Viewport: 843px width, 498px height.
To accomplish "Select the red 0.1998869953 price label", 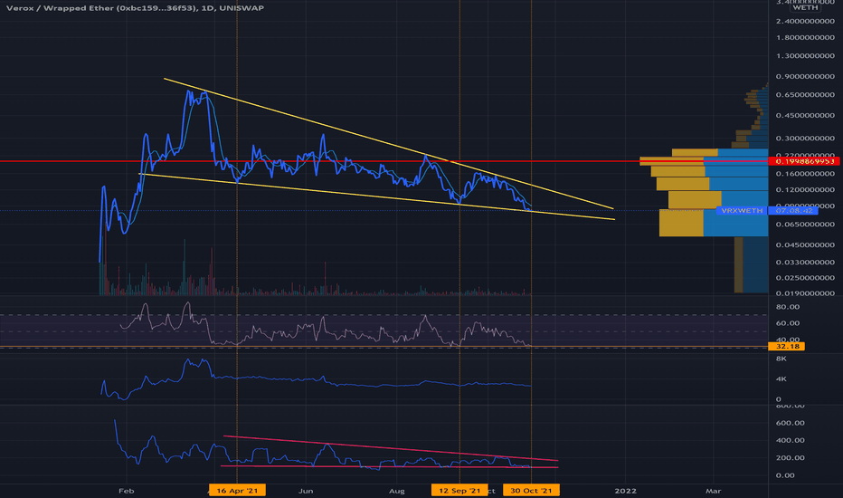I will [804, 161].
